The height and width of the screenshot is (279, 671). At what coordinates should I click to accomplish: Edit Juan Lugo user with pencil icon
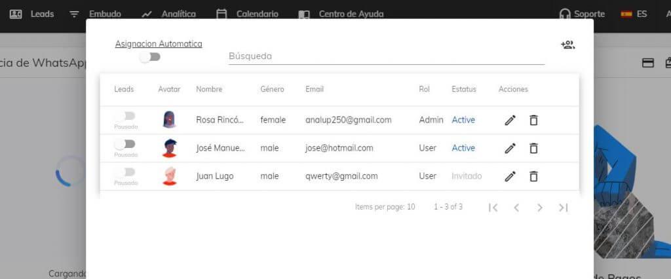point(510,176)
